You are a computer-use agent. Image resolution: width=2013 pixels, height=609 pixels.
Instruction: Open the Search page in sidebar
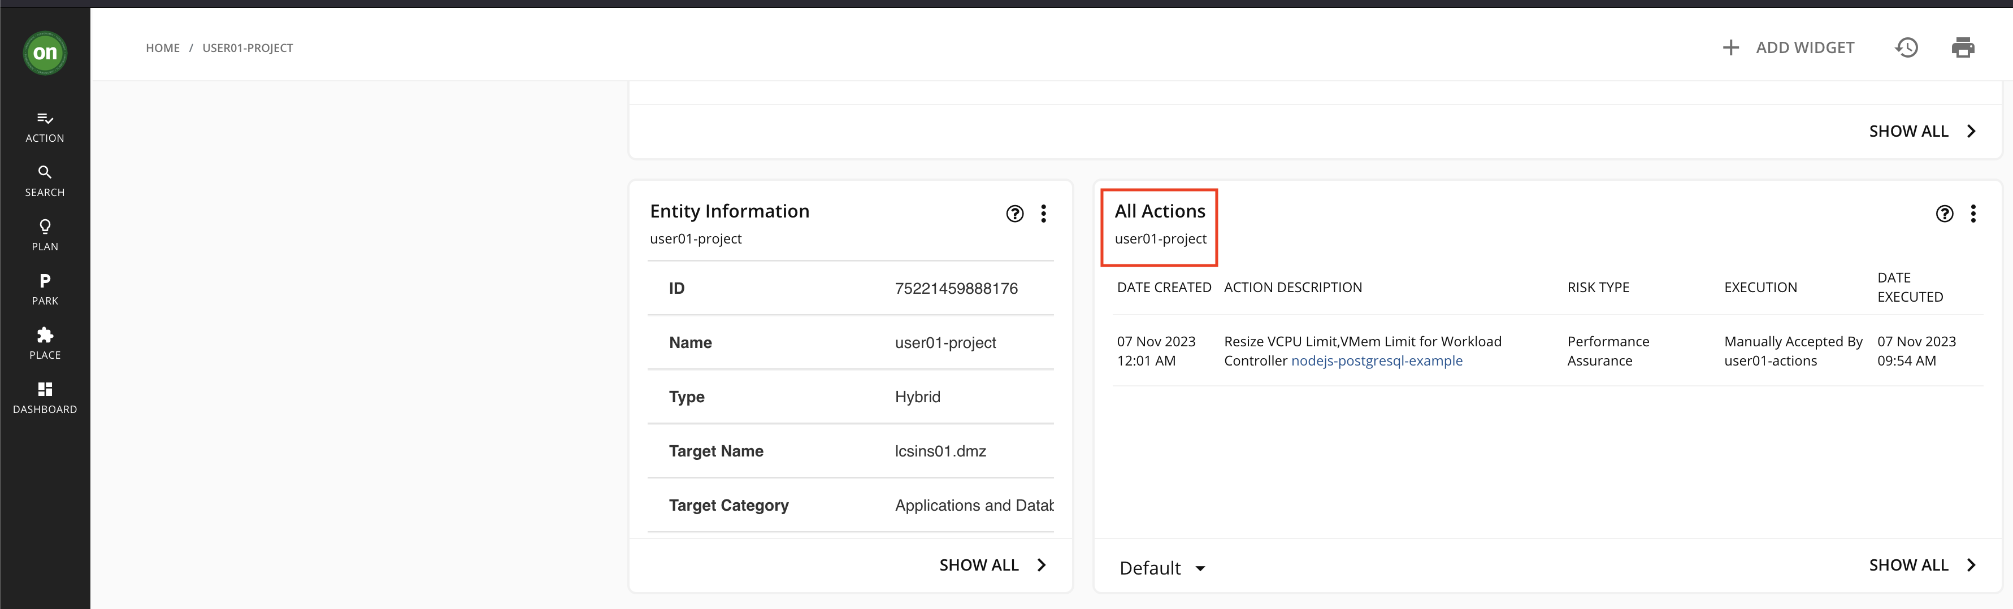pyautogui.click(x=45, y=181)
